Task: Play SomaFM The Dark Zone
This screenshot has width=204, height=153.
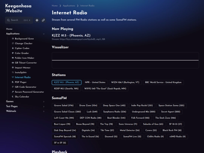Action: point(165,118)
